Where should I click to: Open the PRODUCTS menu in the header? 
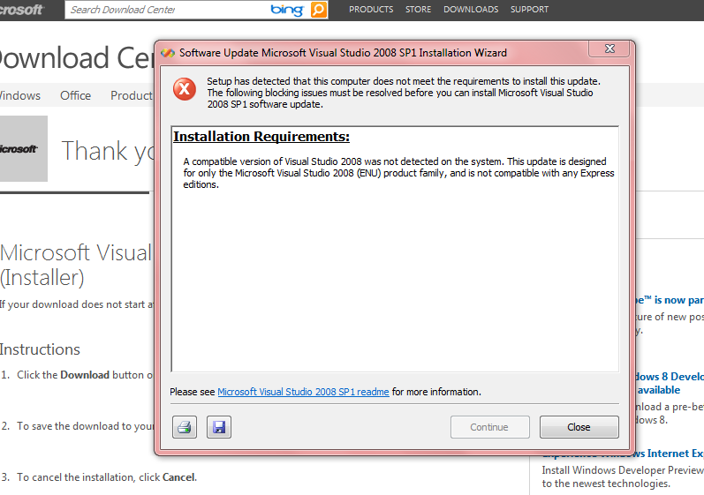point(371,10)
